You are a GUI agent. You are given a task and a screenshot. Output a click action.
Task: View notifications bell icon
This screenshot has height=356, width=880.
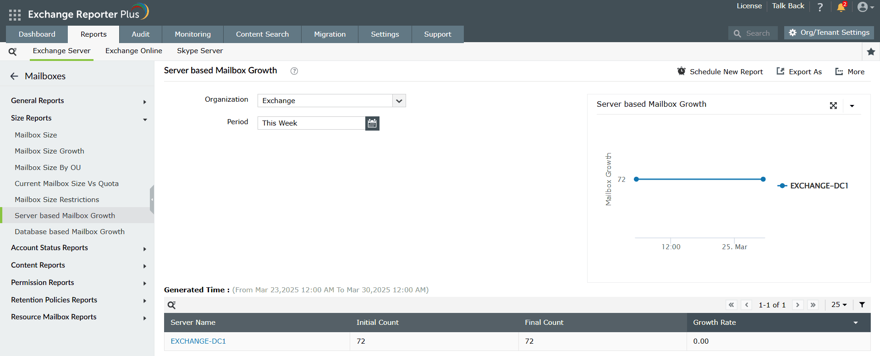pos(841,7)
